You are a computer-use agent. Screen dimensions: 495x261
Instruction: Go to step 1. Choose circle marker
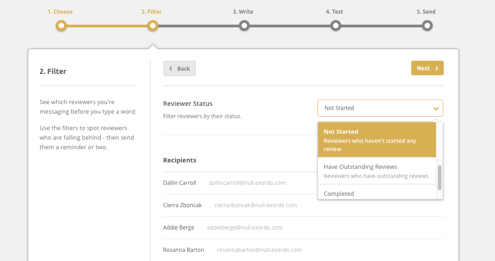click(61, 26)
